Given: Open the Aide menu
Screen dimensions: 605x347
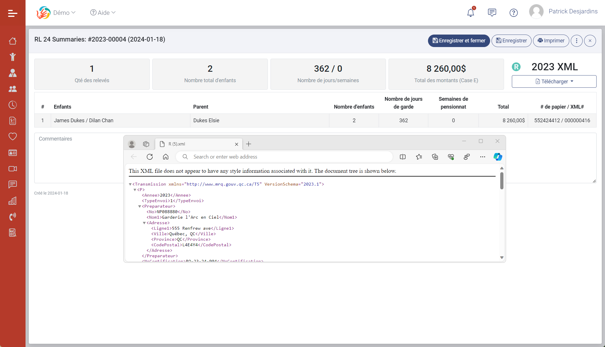Looking at the screenshot, I should click(x=103, y=12).
